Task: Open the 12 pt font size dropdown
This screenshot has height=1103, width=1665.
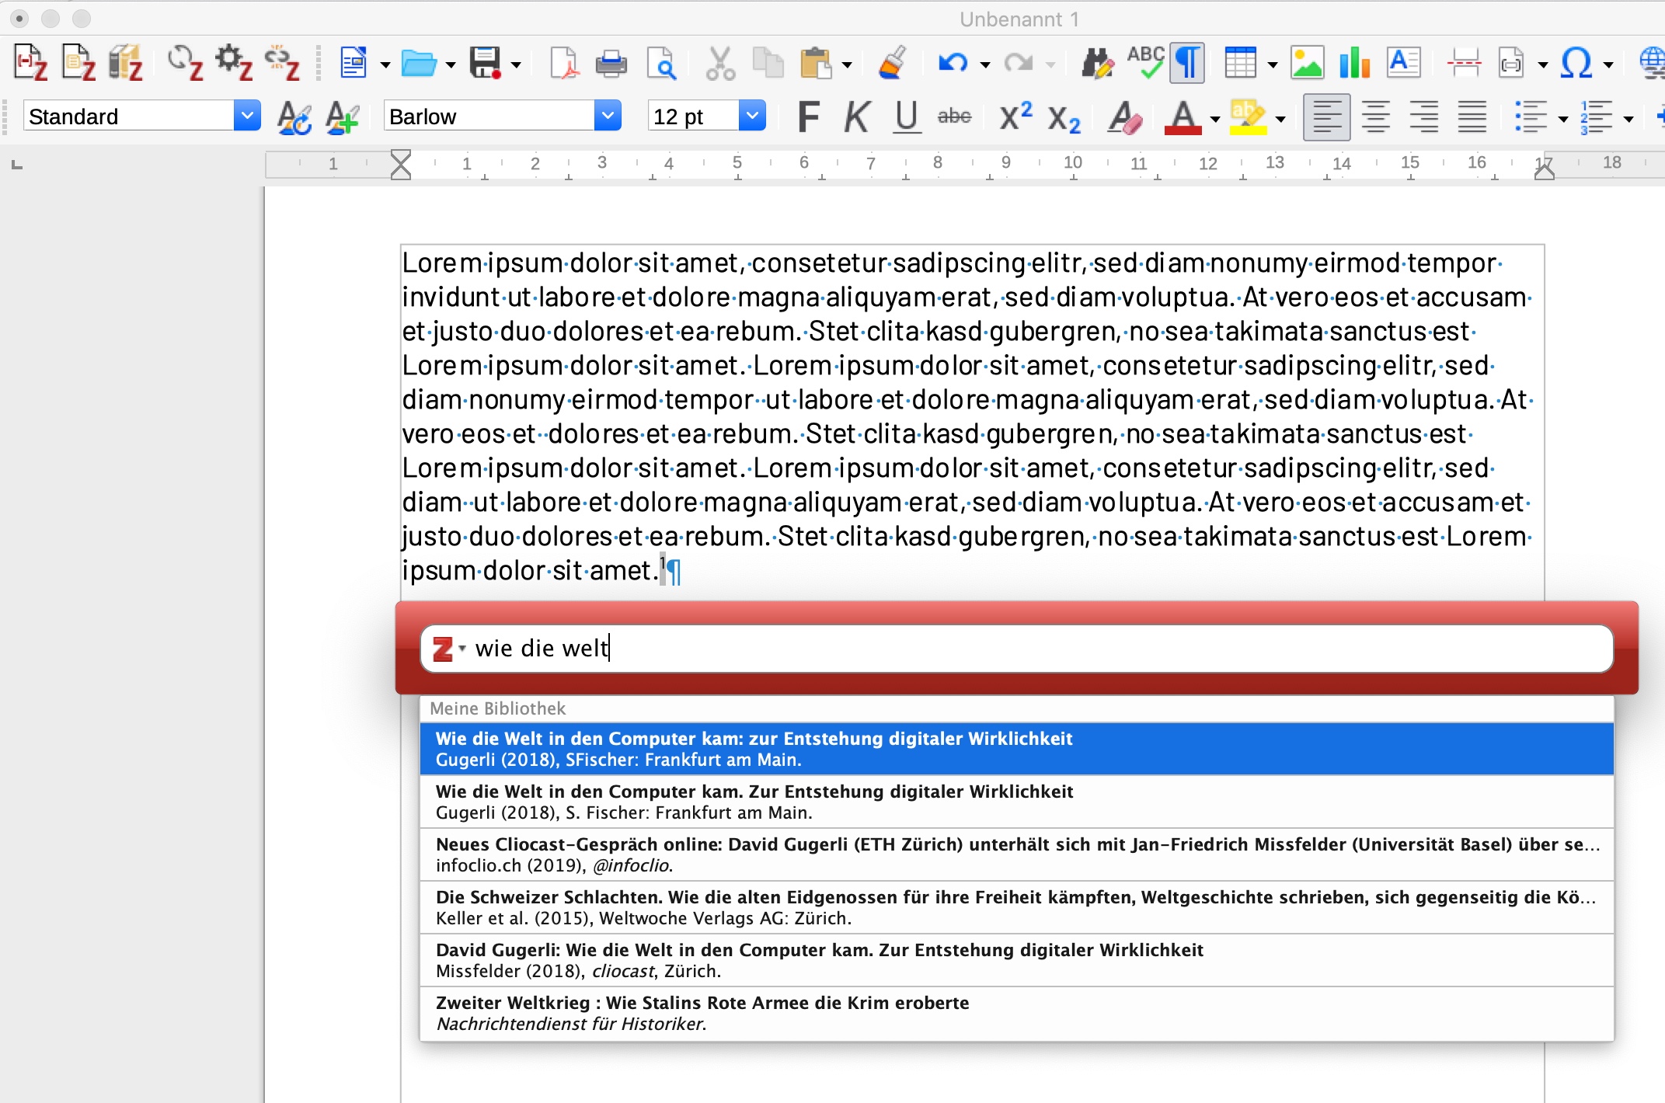Action: pyautogui.click(x=751, y=117)
